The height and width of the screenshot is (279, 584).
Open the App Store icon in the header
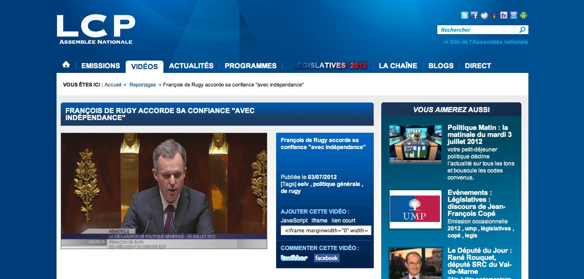point(513,15)
